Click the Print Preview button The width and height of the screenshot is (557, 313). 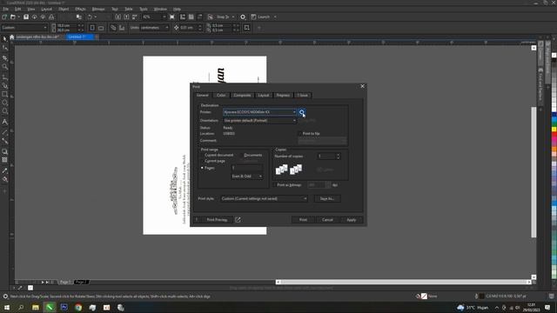click(x=217, y=220)
